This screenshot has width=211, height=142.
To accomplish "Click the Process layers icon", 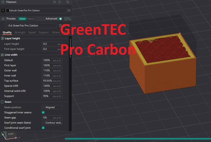I will tap(3, 19).
